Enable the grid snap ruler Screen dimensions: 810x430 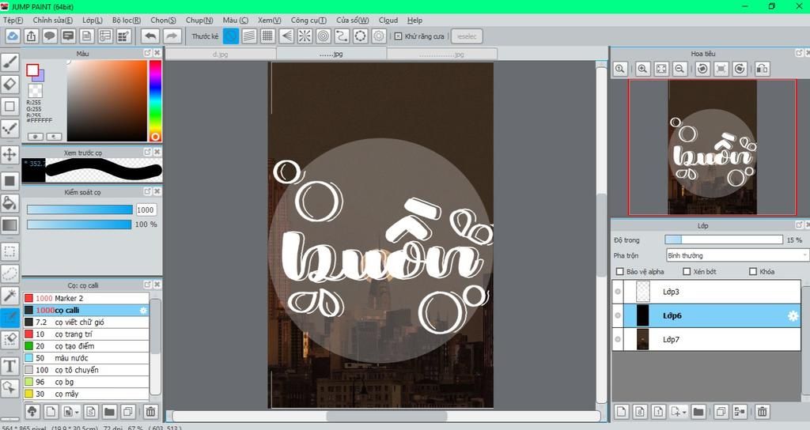(267, 36)
